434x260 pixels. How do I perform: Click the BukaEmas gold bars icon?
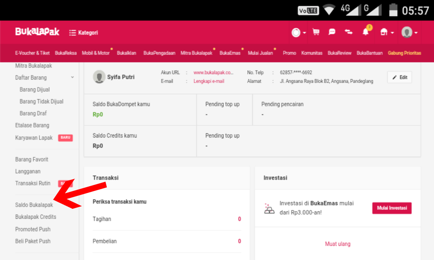(269, 208)
